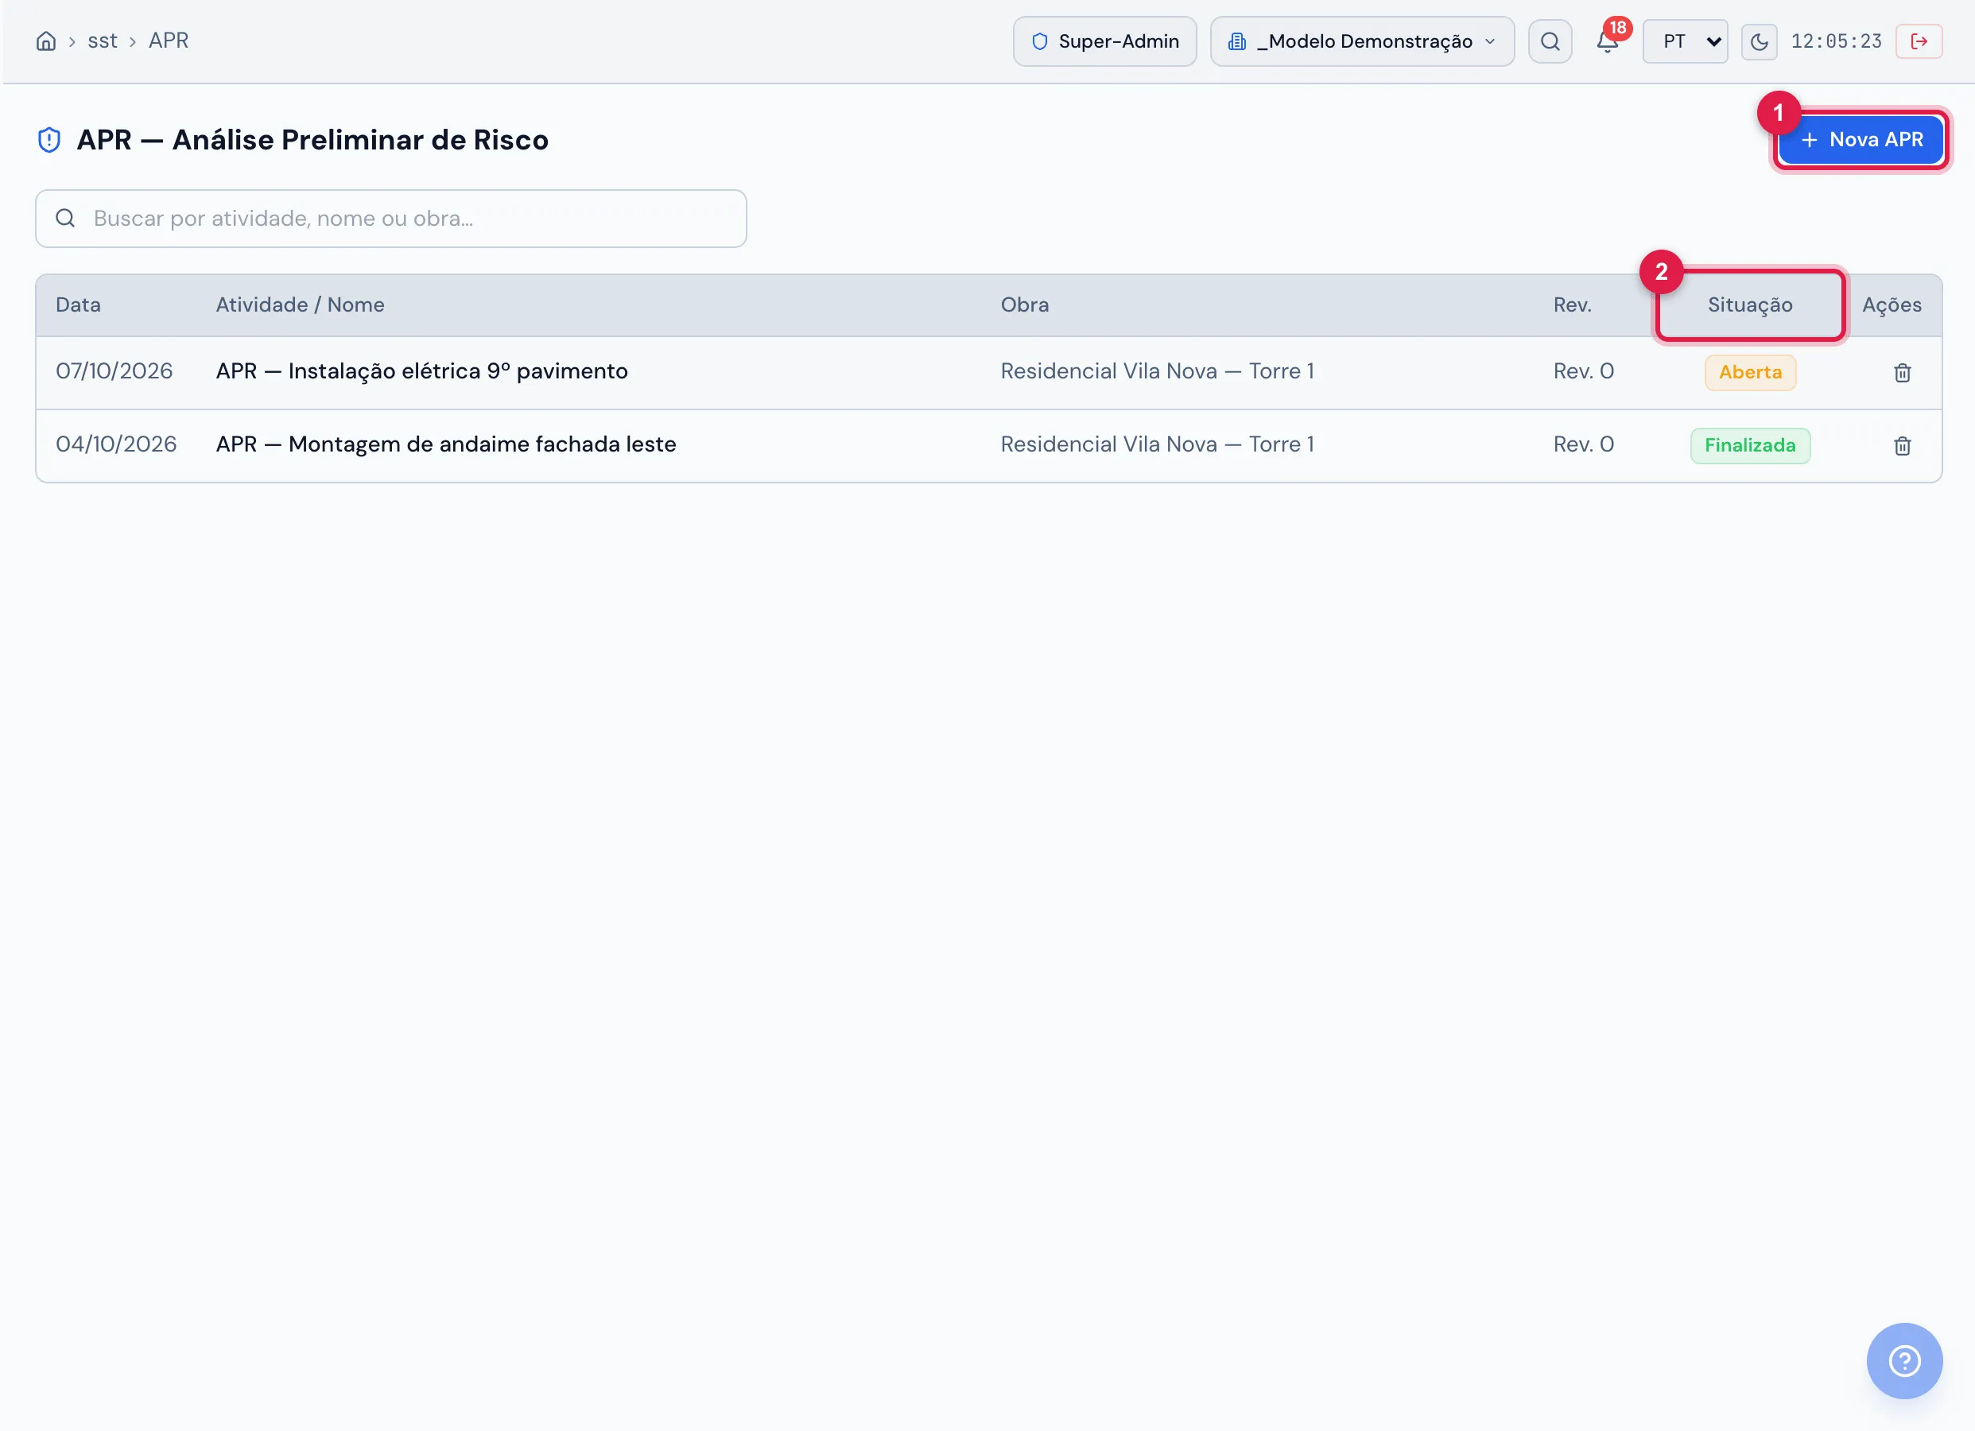Screen dimensions: 1975x1431
Task: Click the Obra column header
Action: [1025, 304]
